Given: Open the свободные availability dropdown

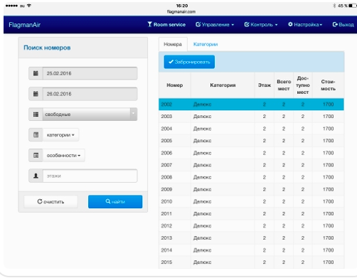Looking at the screenshot, I should pos(90,114).
